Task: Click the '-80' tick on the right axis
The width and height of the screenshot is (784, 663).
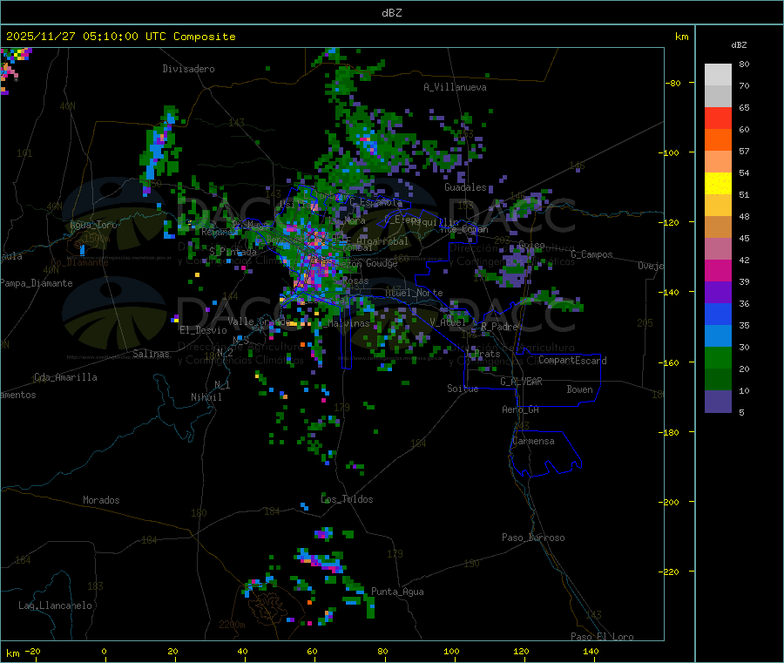Action: click(x=673, y=83)
